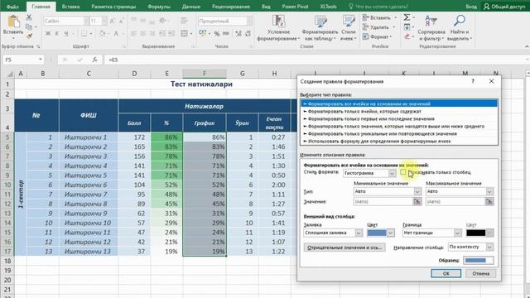Open Направление столбца По контексту dropdown
Image resolution: width=530 pixels, height=298 pixels.
click(489, 247)
